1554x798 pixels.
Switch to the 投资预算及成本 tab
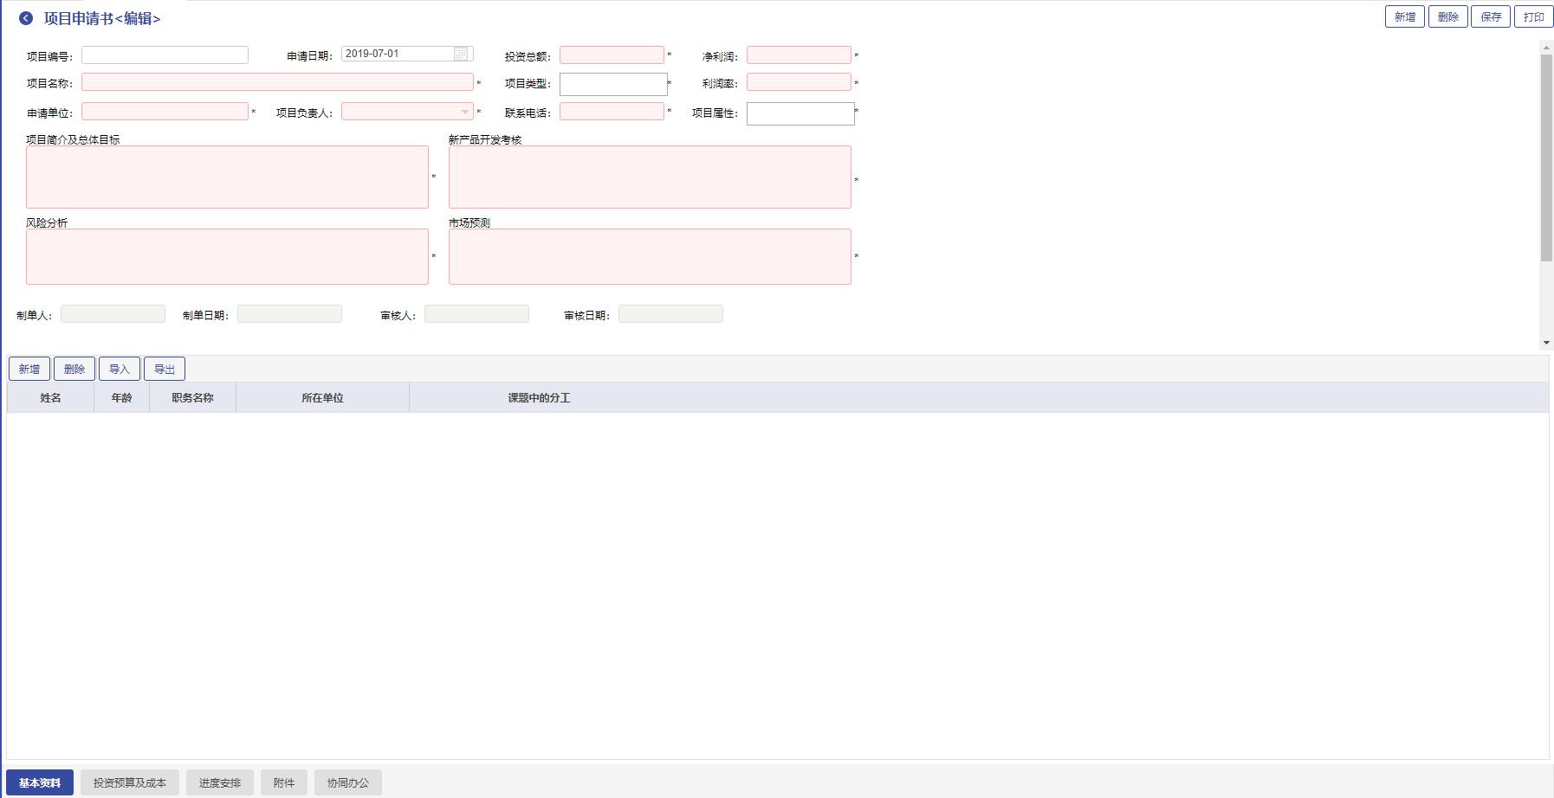(x=130, y=782)
